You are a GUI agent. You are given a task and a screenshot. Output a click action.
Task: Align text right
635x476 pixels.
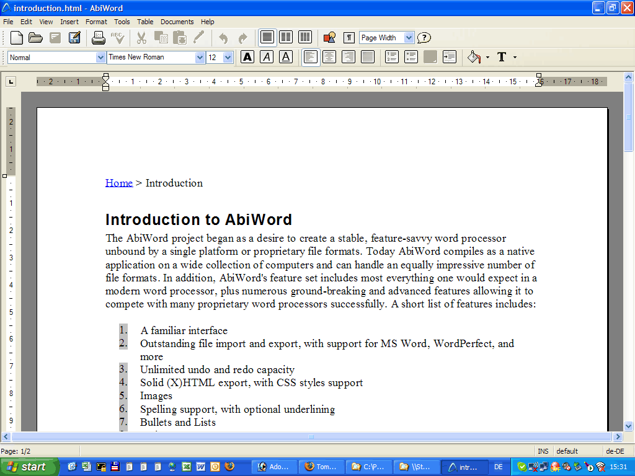(349, 57)
